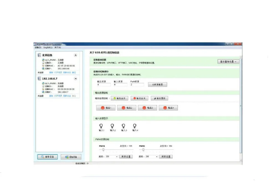This screenshot has width=277, height=190.
Task: Click the 设备MAC row icon in 192.168.0.7 card
Action: 43,89
